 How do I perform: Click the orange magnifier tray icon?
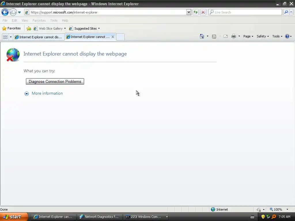point(274,217)
